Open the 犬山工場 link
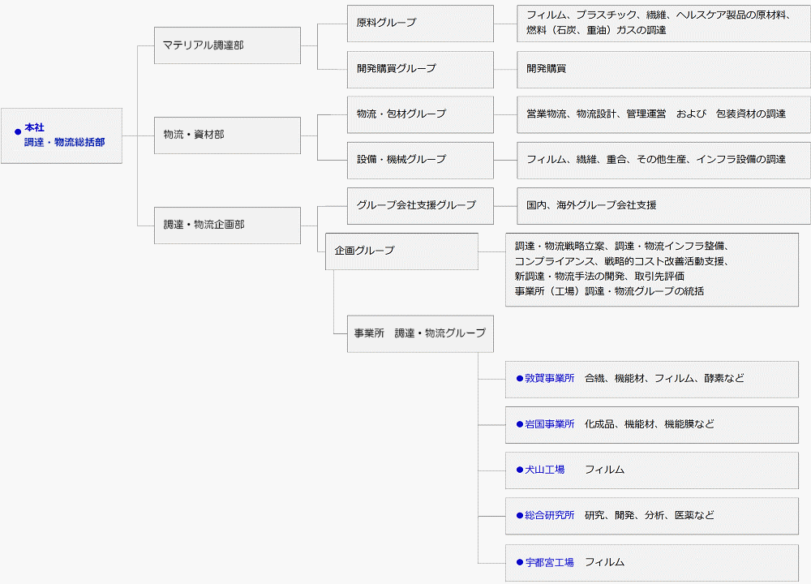This screenshot has height=584, width=811. coord(545,470)
